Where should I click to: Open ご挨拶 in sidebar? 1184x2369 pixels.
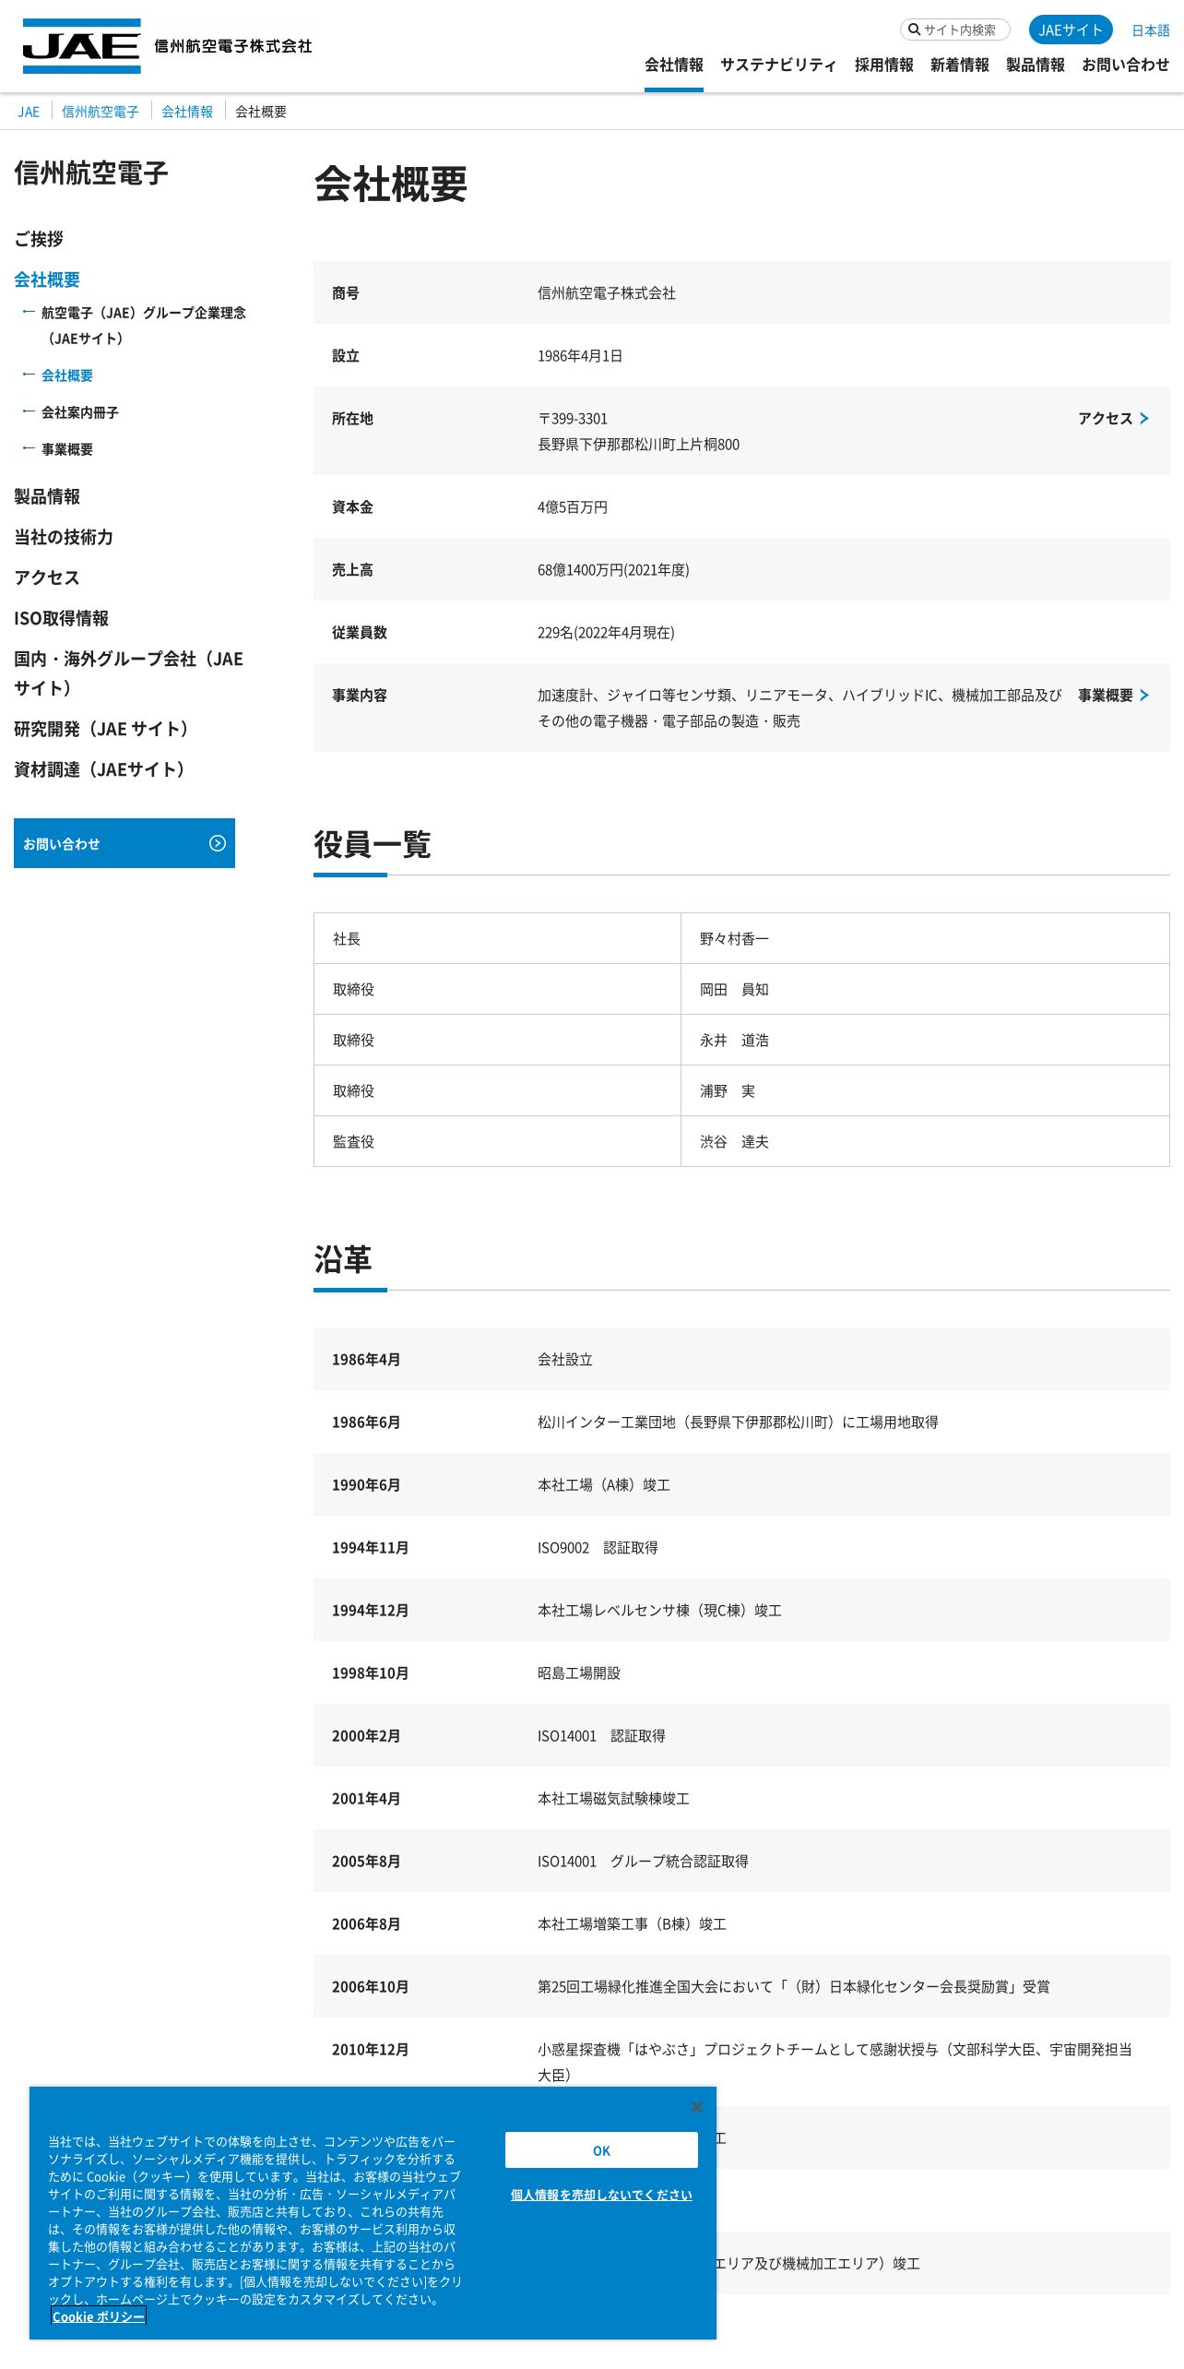39,239
